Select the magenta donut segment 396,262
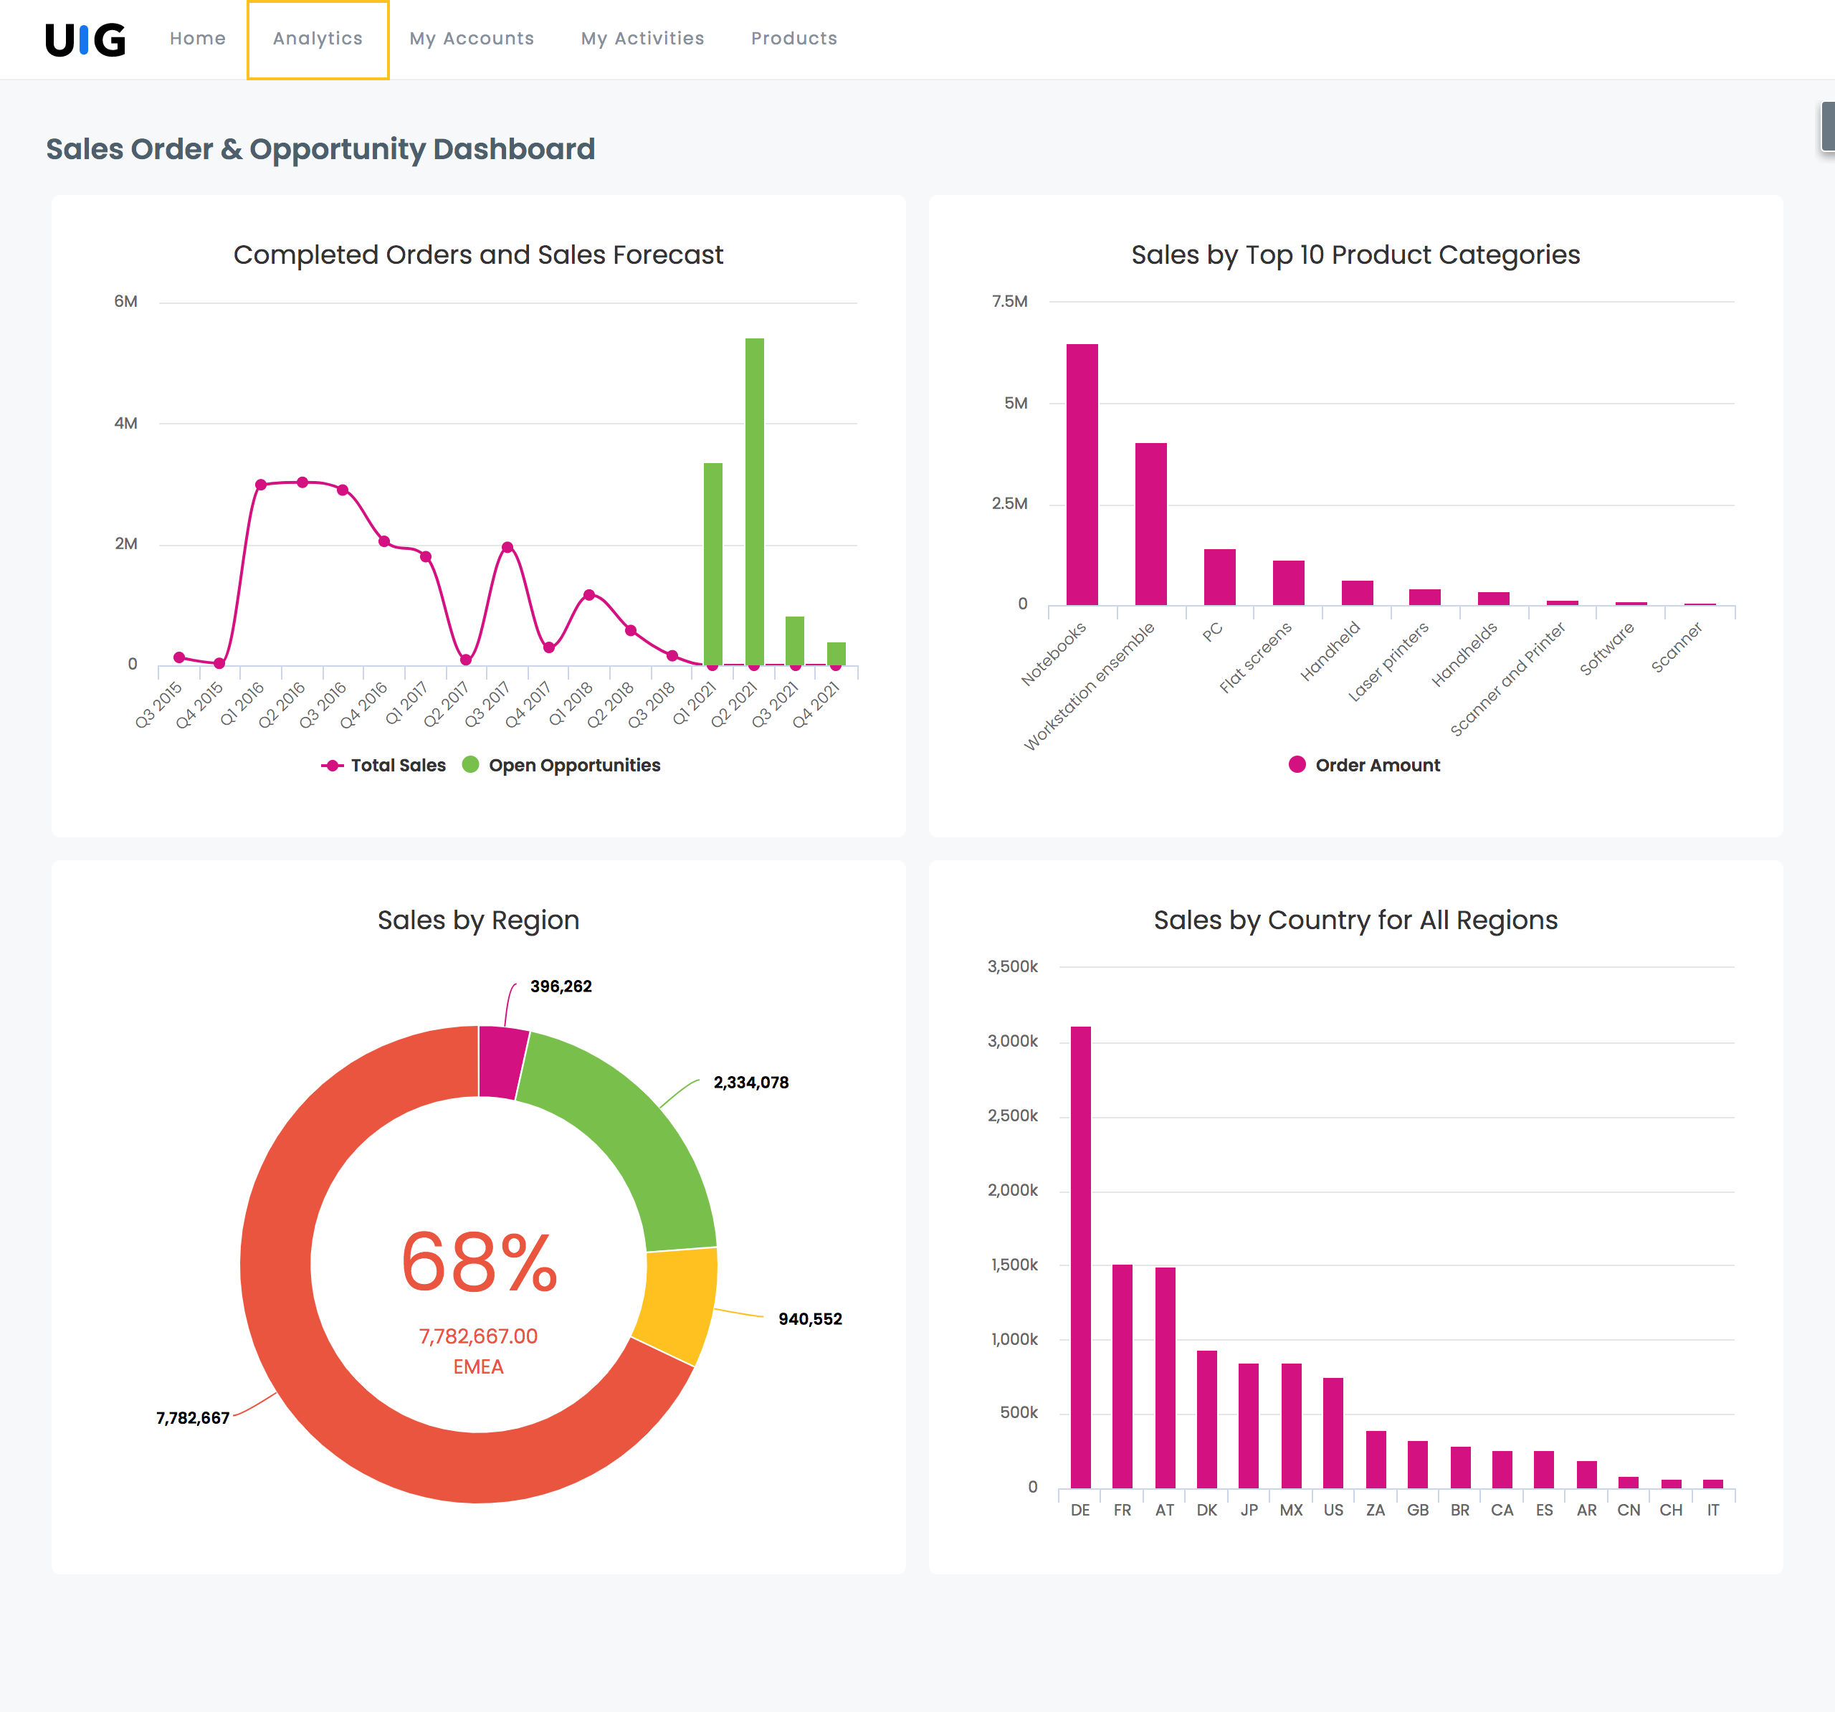This screenshot has width=1835, height=1712. point(502,1063)
